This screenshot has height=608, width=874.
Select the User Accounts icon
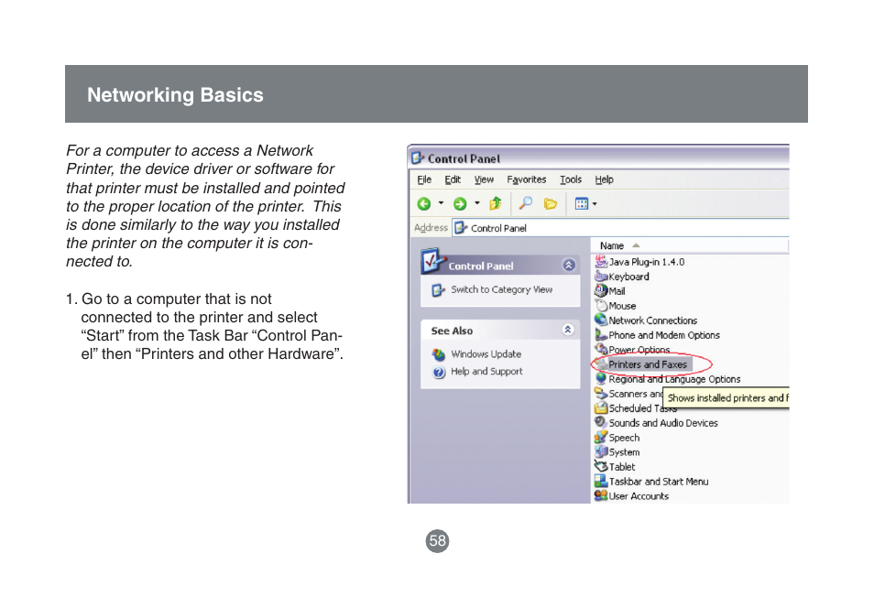[x=601, y=495]
